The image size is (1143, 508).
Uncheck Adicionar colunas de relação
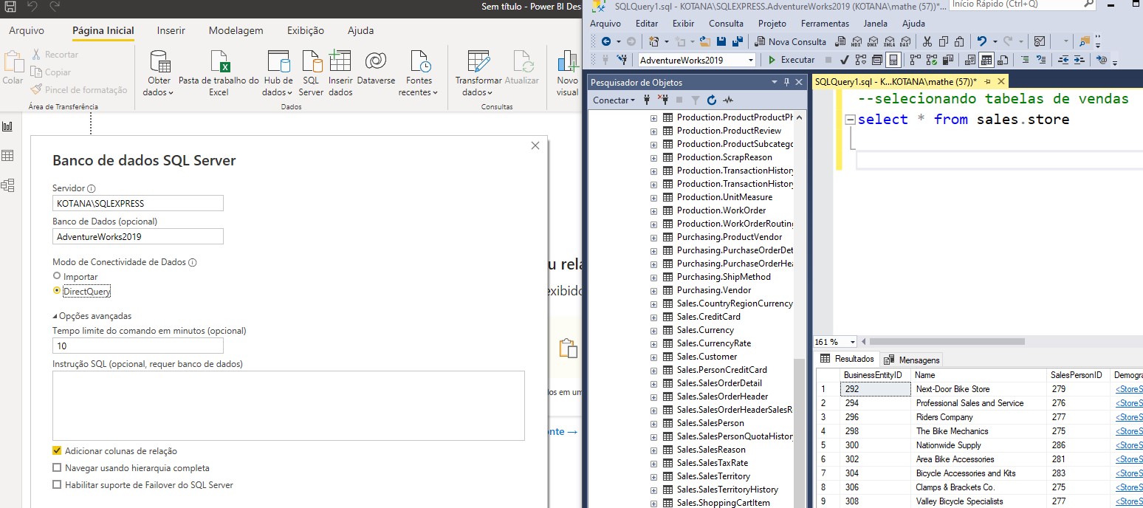57,450
